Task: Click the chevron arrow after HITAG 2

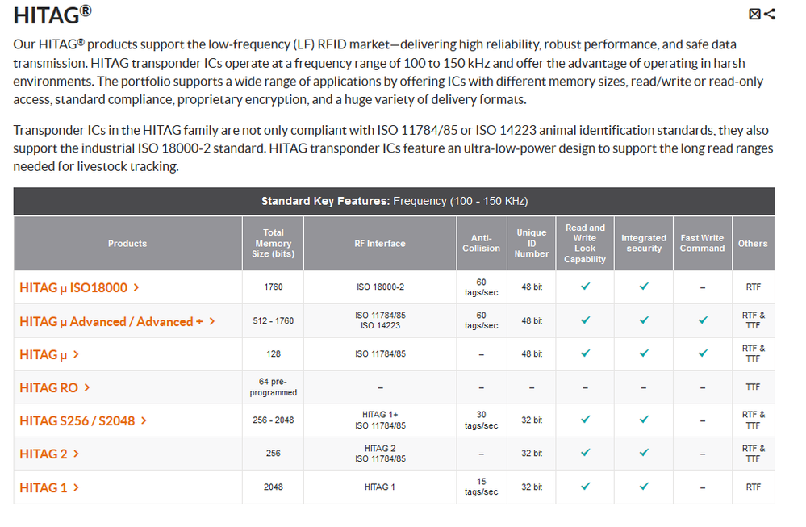Action: click(76, 454)
